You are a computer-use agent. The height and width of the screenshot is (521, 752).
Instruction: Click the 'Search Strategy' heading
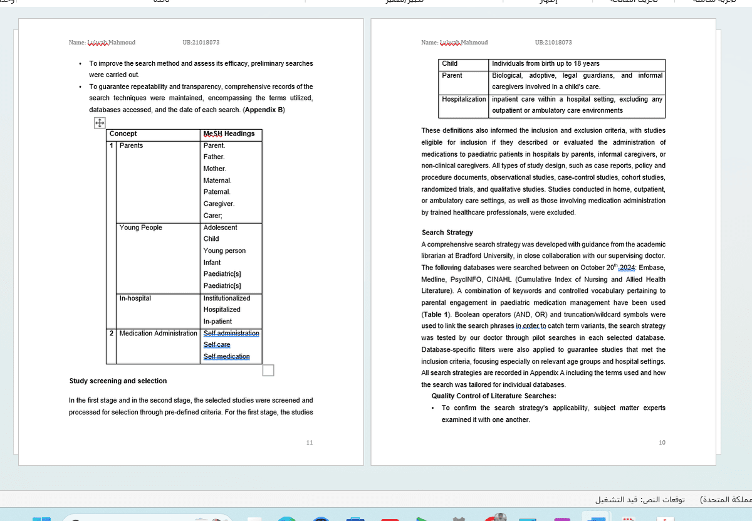tap(447, 233)
